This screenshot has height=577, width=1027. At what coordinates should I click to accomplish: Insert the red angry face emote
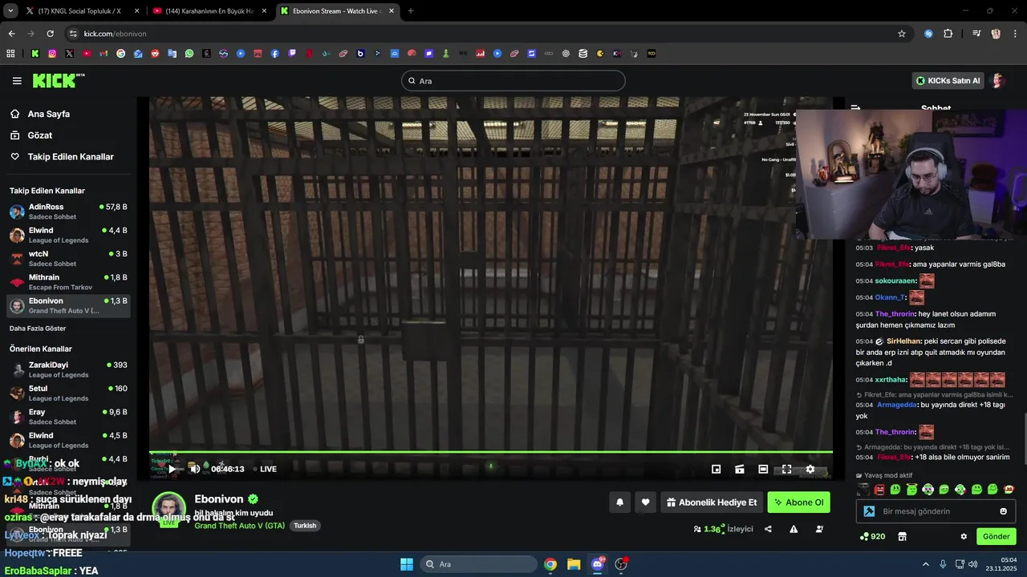pos(879,489)
